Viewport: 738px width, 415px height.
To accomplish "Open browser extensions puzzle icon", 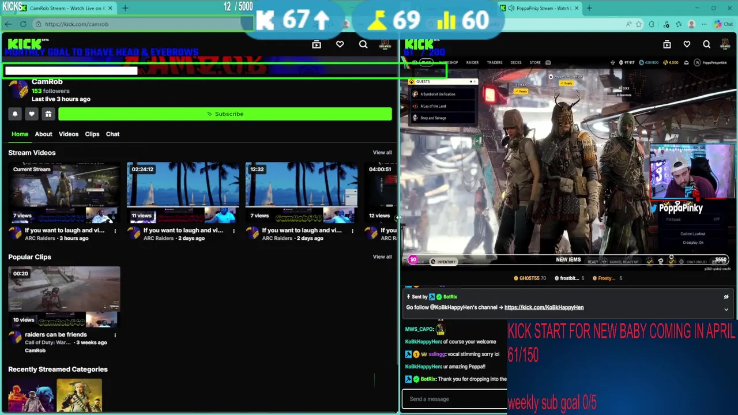I will (x=652, y=24).
